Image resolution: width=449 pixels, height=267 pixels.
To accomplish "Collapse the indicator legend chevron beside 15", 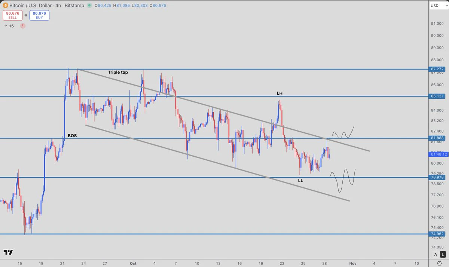I will [x=6, y=26].
